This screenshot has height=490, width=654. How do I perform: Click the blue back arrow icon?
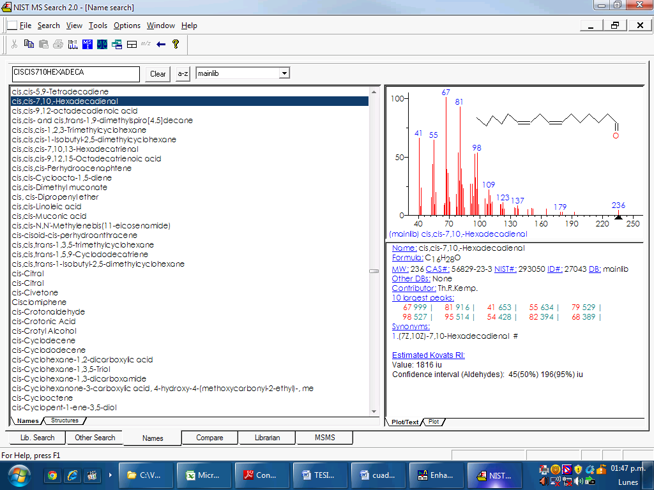click(x=161, y=44)
